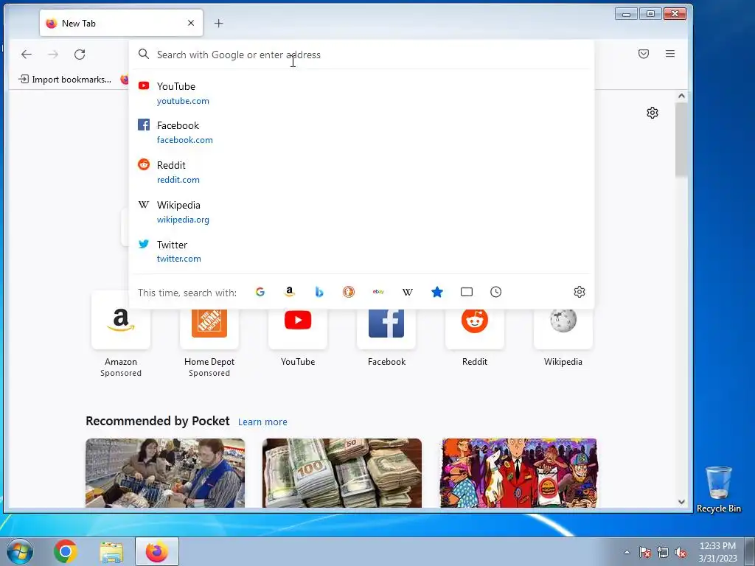This screenshot has width=755, height=566.
Task: Go back with the back arrow
Action: point(27,55)
